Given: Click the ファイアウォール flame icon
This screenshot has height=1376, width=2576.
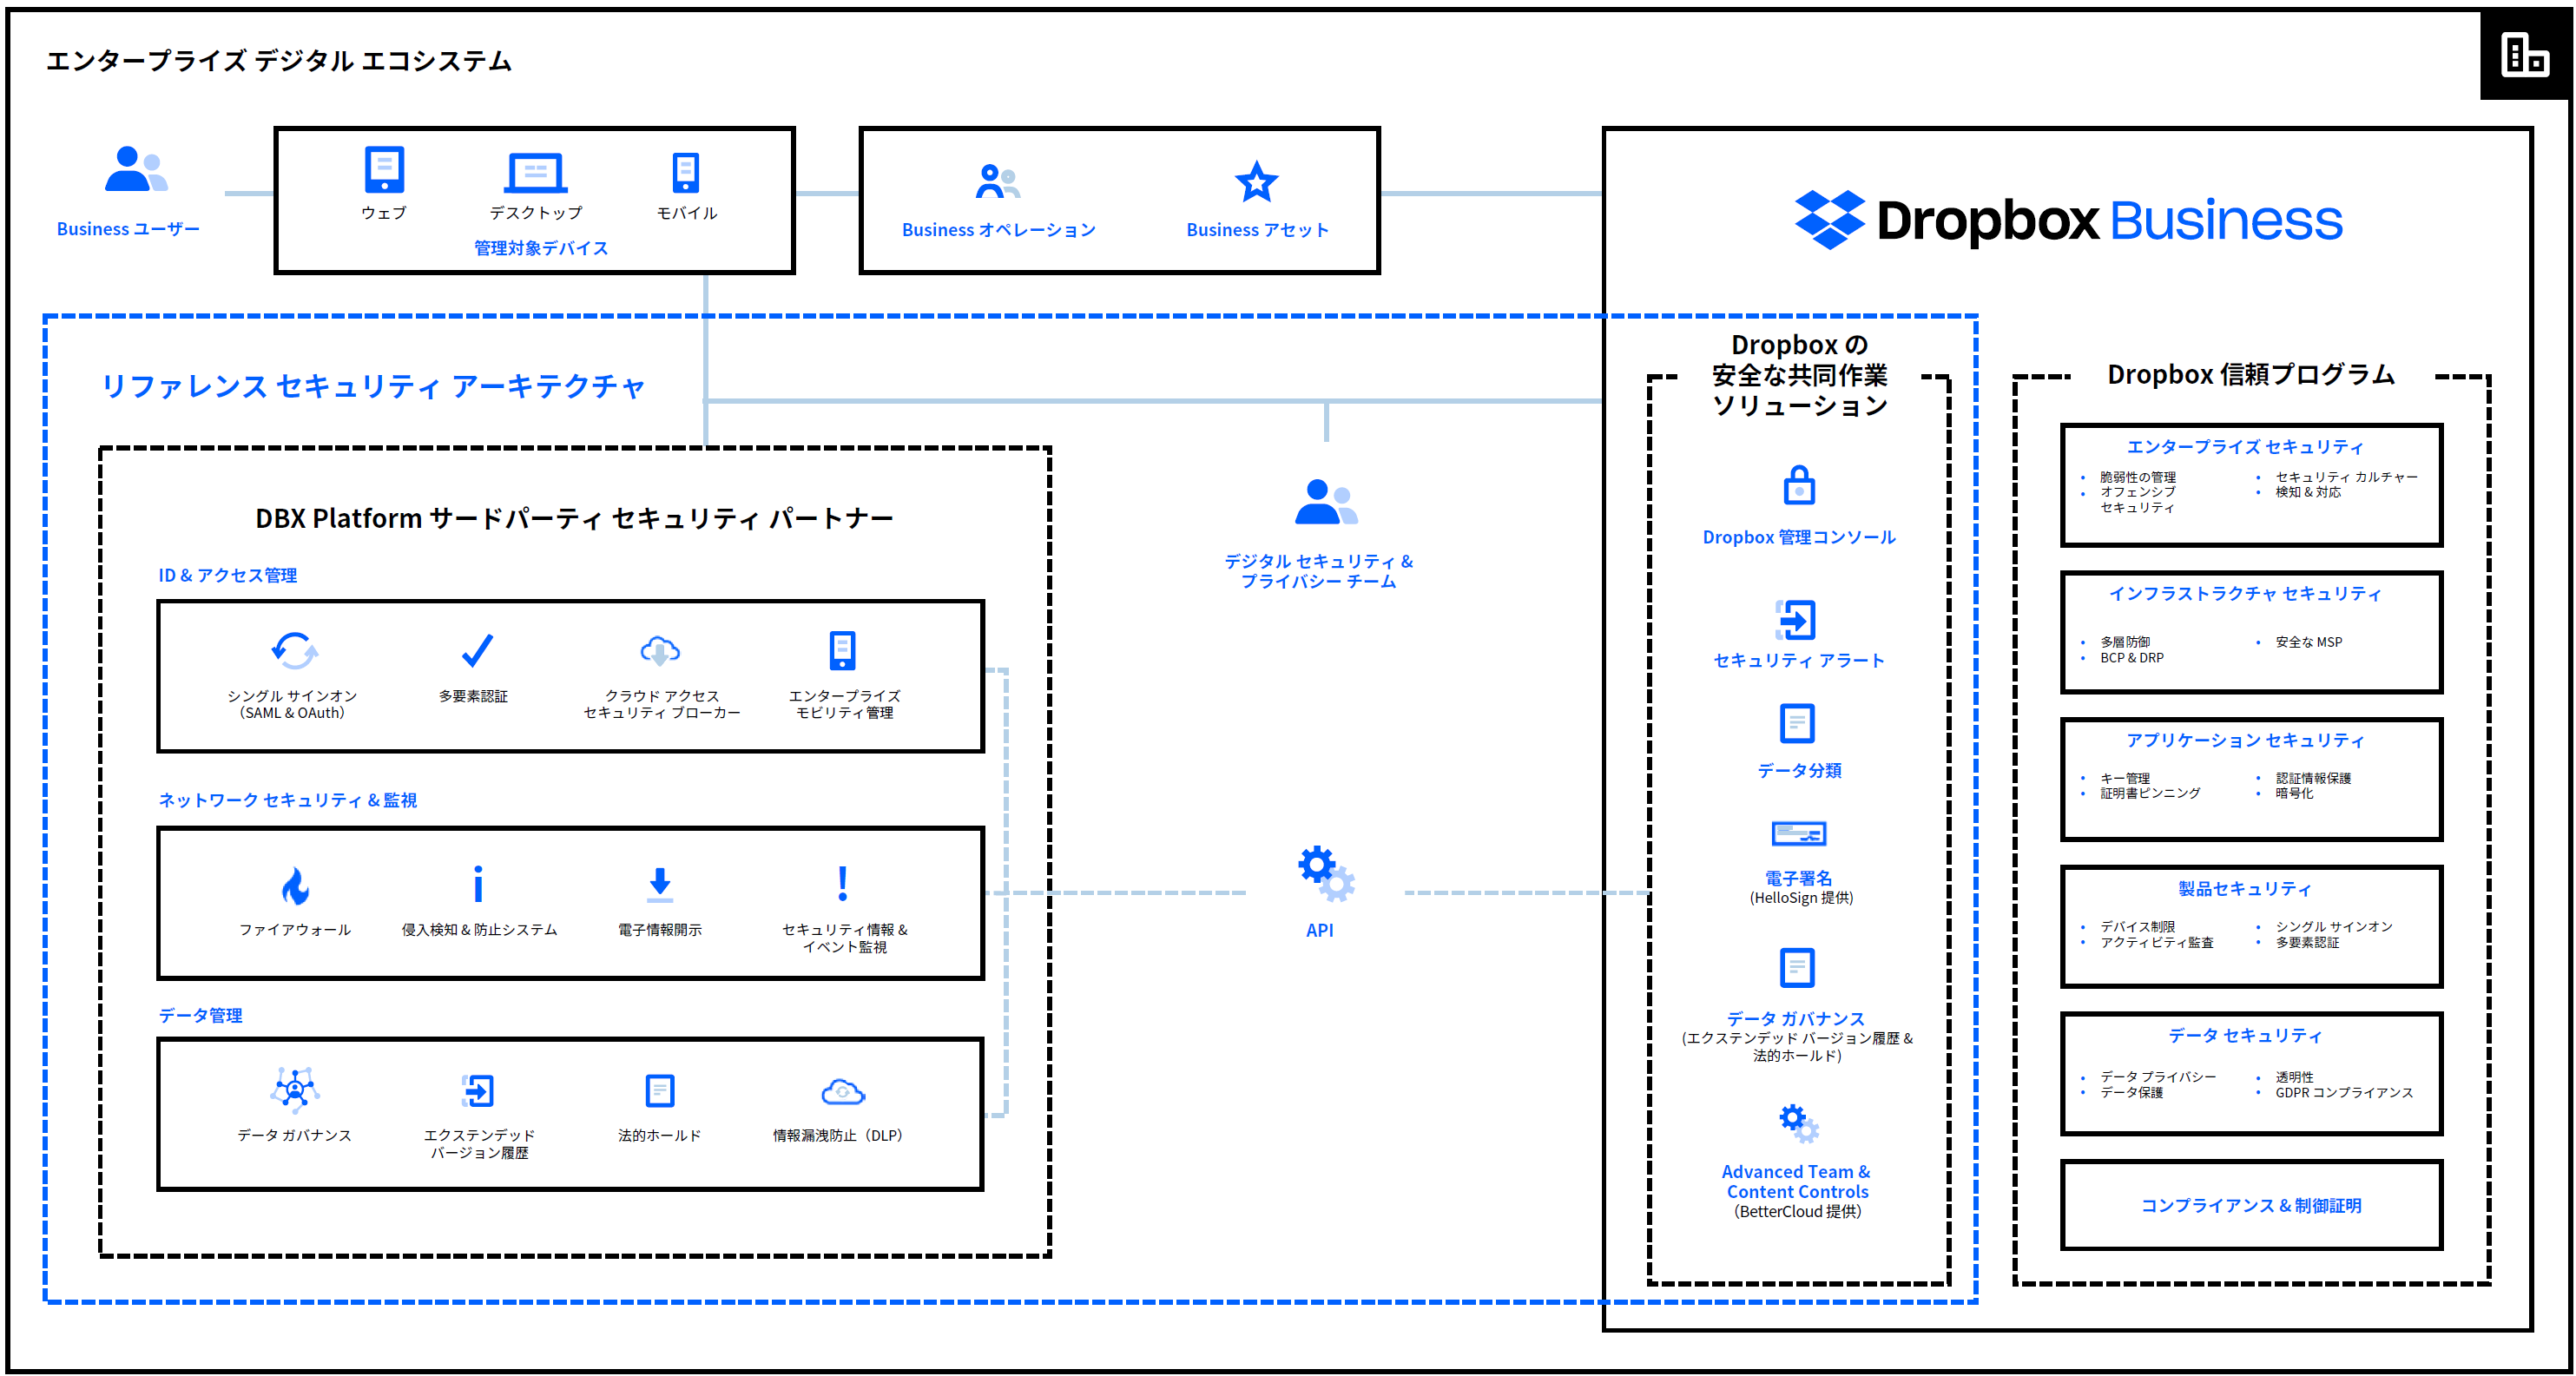Looking at the screenshot, I should pyautogui.click(x=294, y=885).
